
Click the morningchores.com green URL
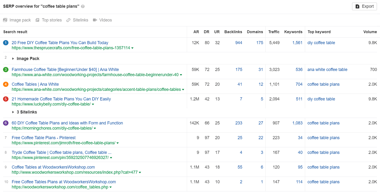point(52,128)
